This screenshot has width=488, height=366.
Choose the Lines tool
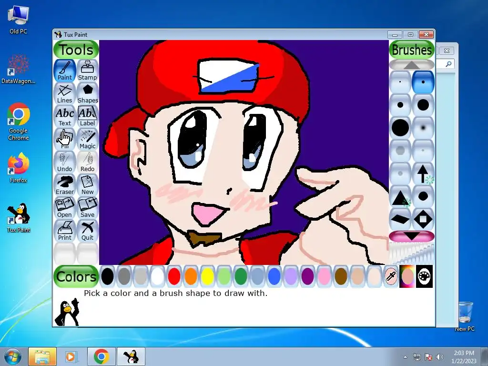(65, 93)
